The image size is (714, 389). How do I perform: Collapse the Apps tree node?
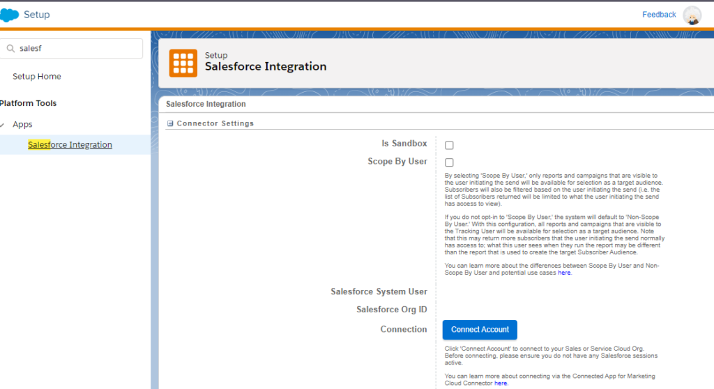pos(2,125)
